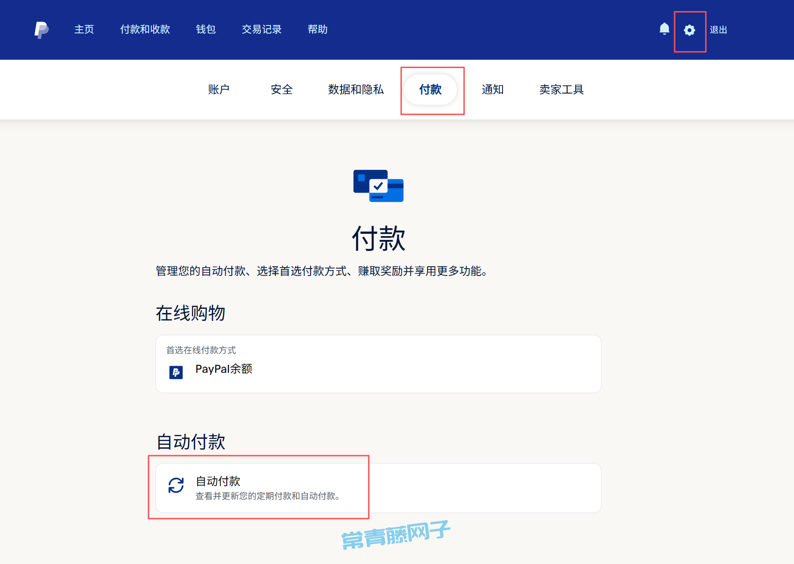This screenshot has width=794, height=564.
Task: Open 钱包 in the navigation bar
Action: [x=206, y=30]
